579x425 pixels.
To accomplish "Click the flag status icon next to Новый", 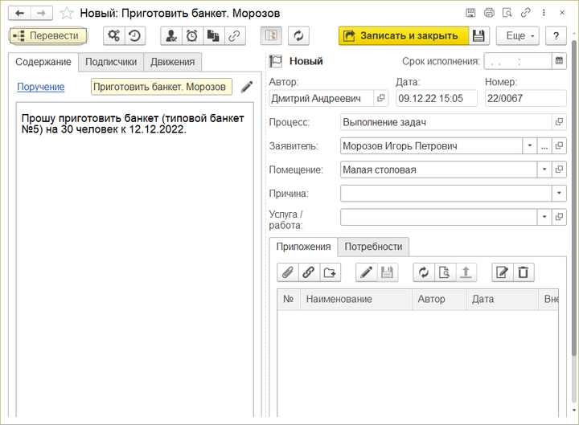I will point(275,61).
